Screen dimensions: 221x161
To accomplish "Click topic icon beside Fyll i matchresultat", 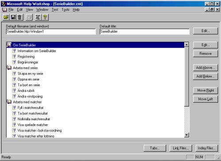I will pyautogui.click(x=14, y=107).
